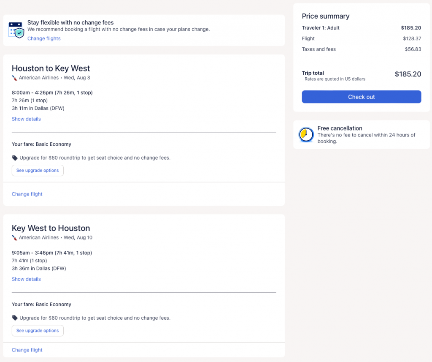
Task: Click the Houston to Key West heading
Action: point(51,68)
